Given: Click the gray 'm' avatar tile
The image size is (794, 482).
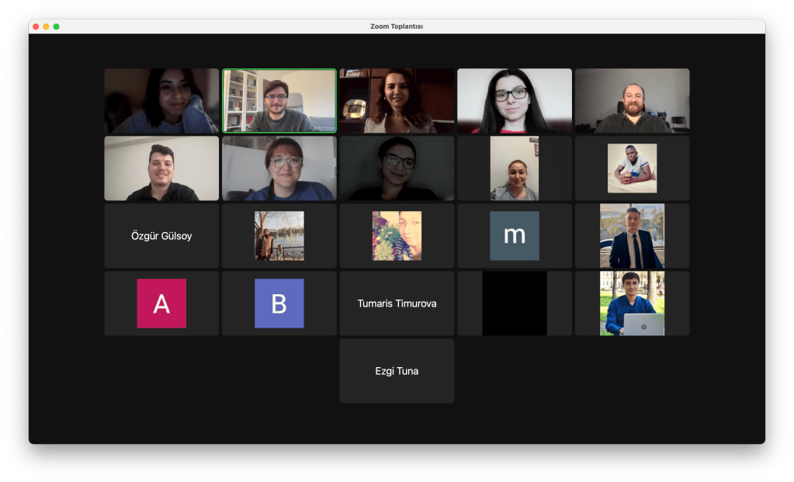Looking at the screenshot, I should (514, 236).
